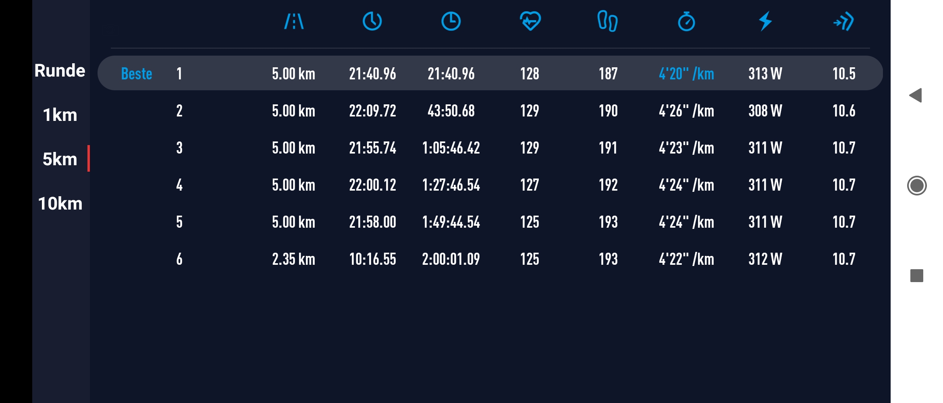Click the lap time clock icon
Image resolution: width=943 pixels, height=403 pixels.
[x=372, y=21]
